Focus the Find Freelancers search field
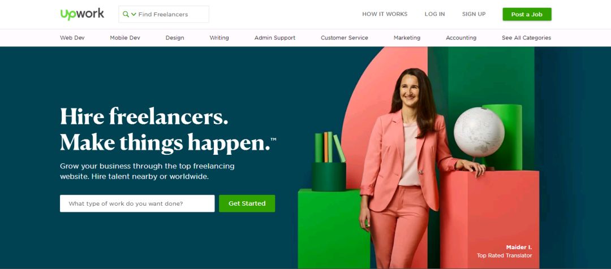The width and height of the screenshot is (611, 269). pos(163,14)
